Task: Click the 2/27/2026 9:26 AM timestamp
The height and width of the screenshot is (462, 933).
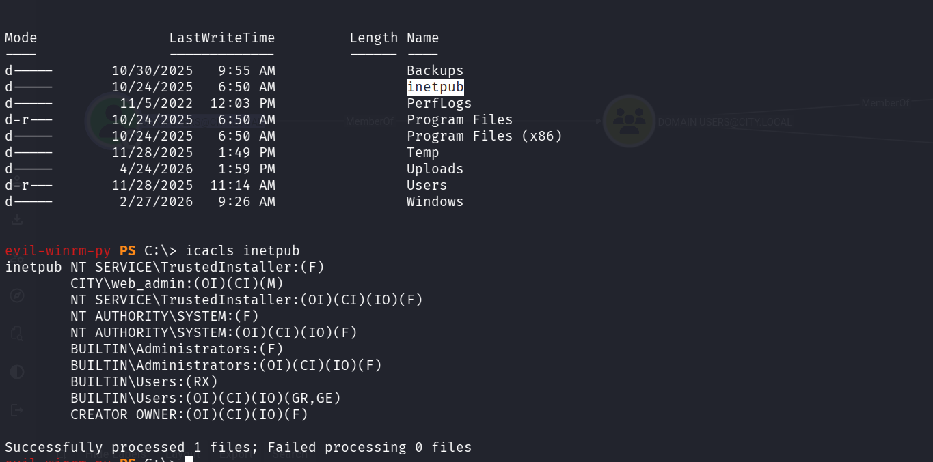Action: pyautogui.click(x=198, y=201)
